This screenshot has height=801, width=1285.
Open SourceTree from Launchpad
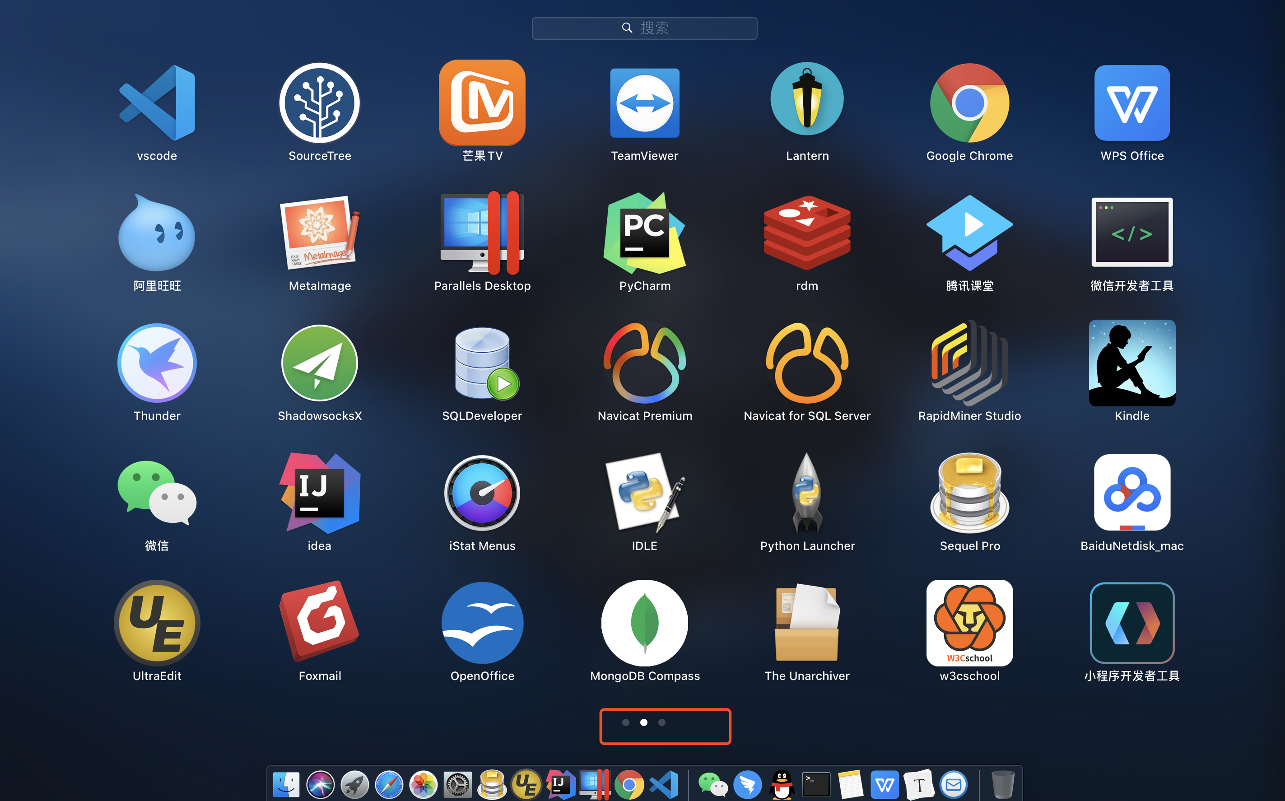pos(319,103)
